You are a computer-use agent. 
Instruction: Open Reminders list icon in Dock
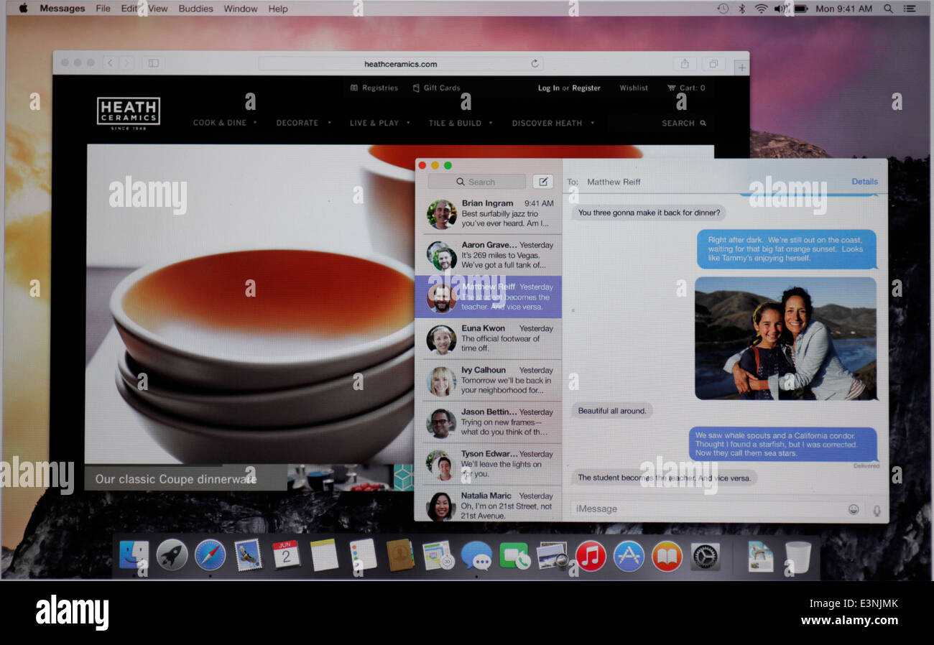click(363, 555)
